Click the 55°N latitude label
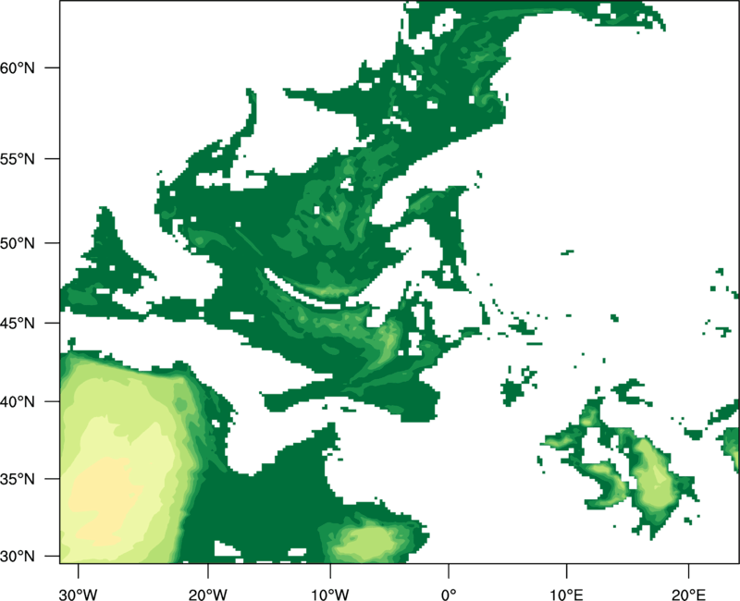This screenshot has height=601, width=740. coord(18,159)
